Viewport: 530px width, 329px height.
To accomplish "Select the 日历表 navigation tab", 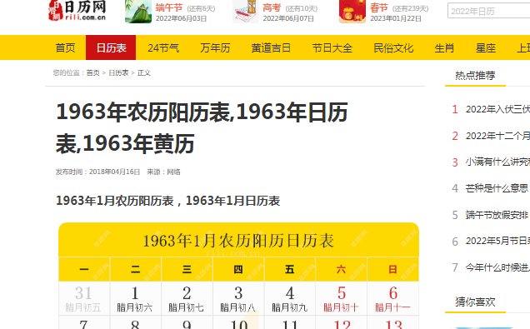I will point(111,47).
